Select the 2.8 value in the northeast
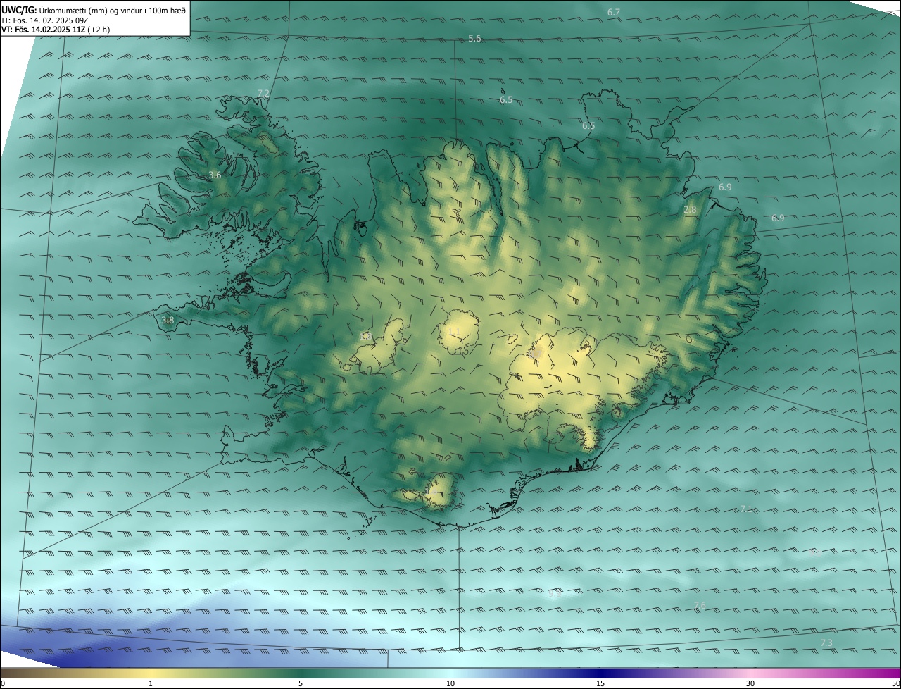 pos(690,210)
